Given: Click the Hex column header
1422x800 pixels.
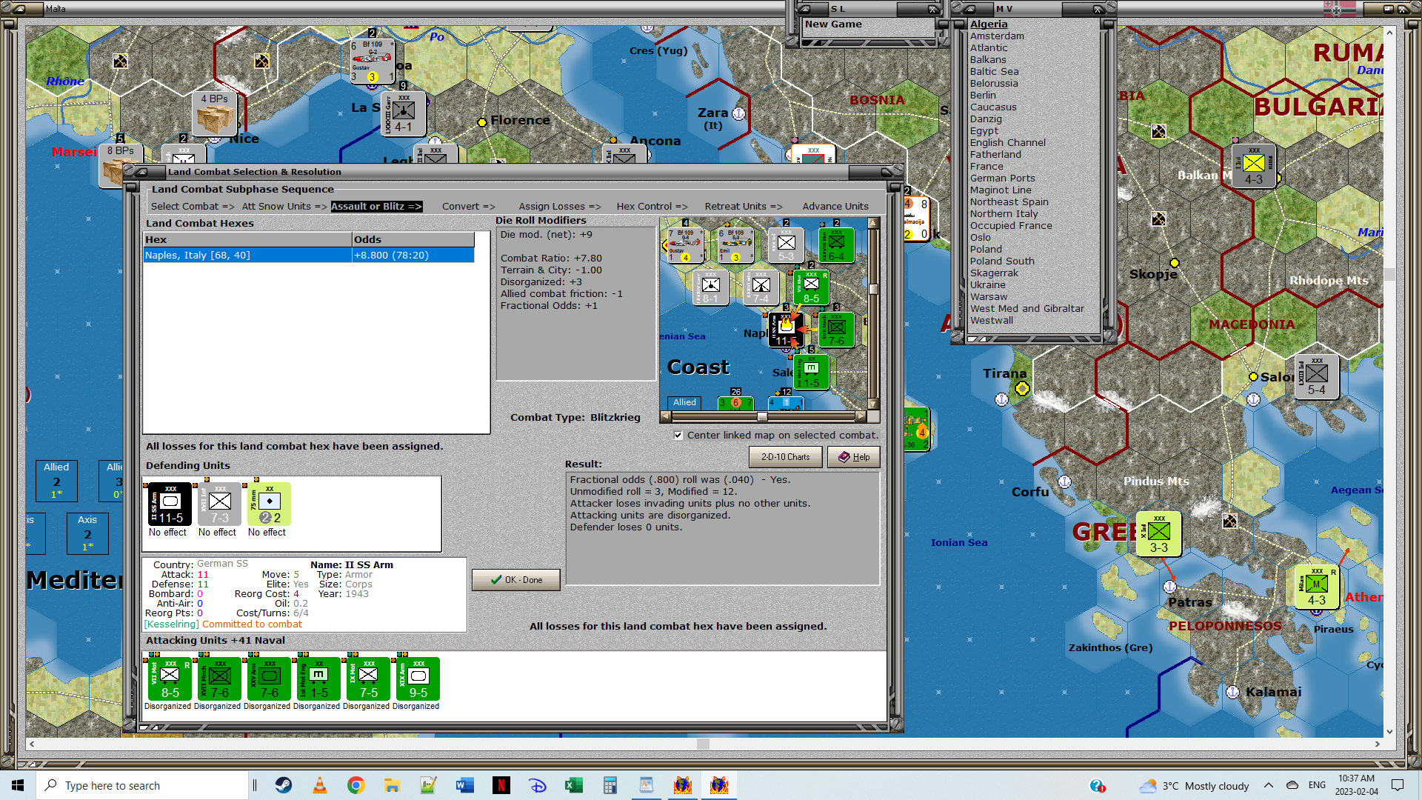Looking at the screenshot, I should click(x=247, y=240).
